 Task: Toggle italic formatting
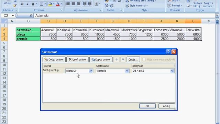click(27, 4)
